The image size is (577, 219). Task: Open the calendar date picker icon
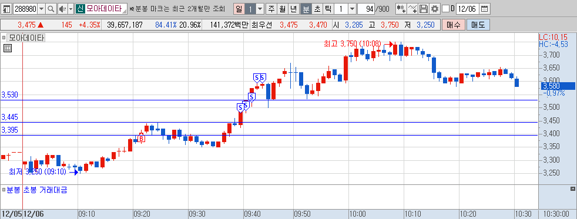[485, 8]
